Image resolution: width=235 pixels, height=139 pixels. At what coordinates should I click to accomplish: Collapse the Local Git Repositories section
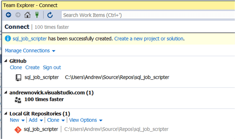pyautogui.click(x=6, y=114)
